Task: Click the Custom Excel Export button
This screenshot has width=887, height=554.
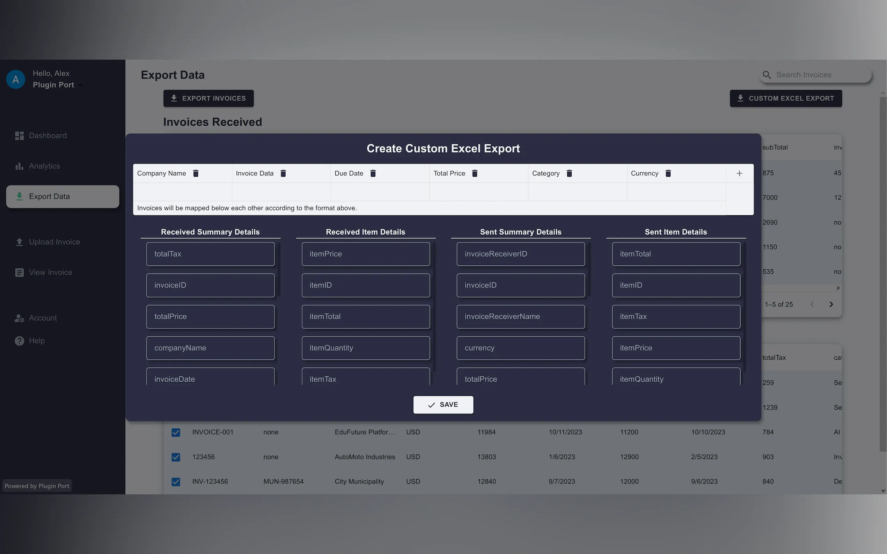Action: click(785, 98)
